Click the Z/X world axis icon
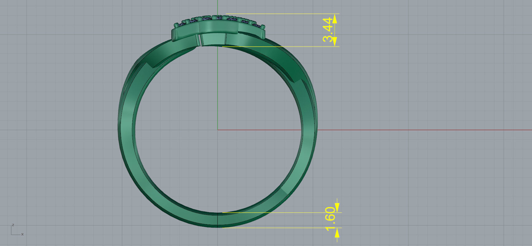This screenshot has width=532, height=246. coord(17,230)
